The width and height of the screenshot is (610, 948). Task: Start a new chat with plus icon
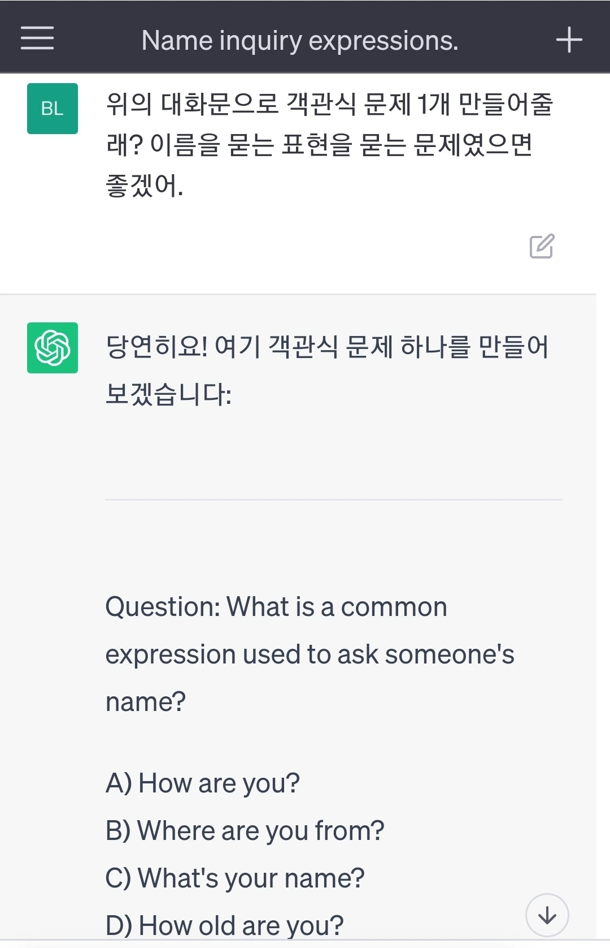[x=569, y=40]
